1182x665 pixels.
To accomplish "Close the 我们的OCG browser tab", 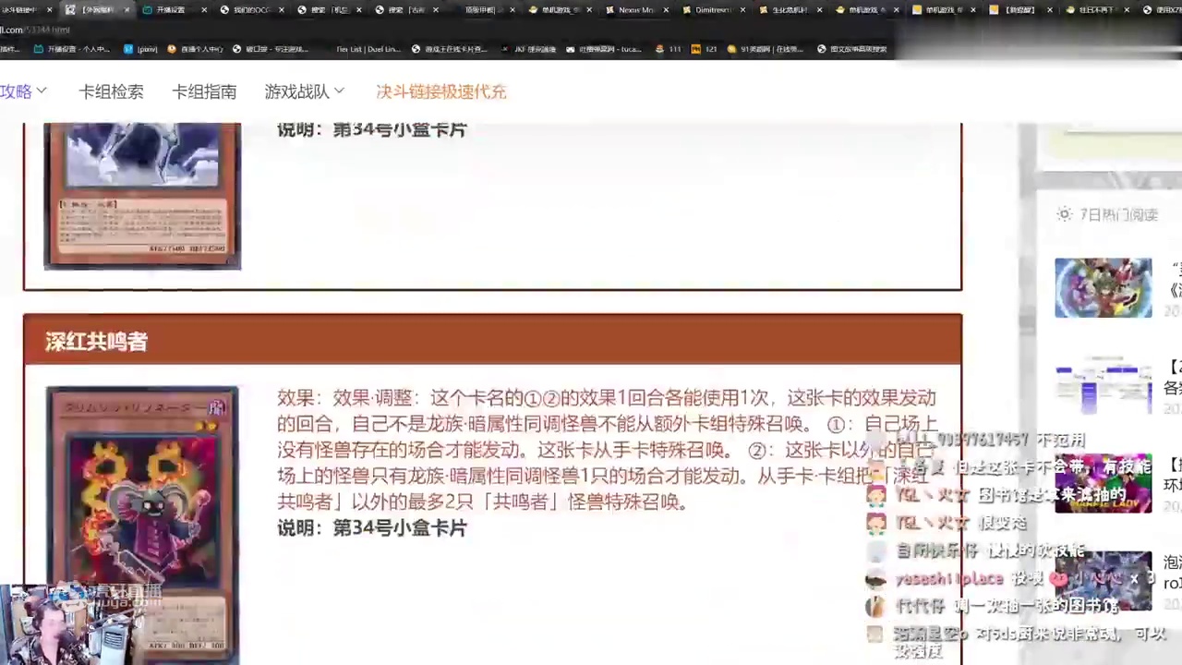I will [x=280, y=10].
